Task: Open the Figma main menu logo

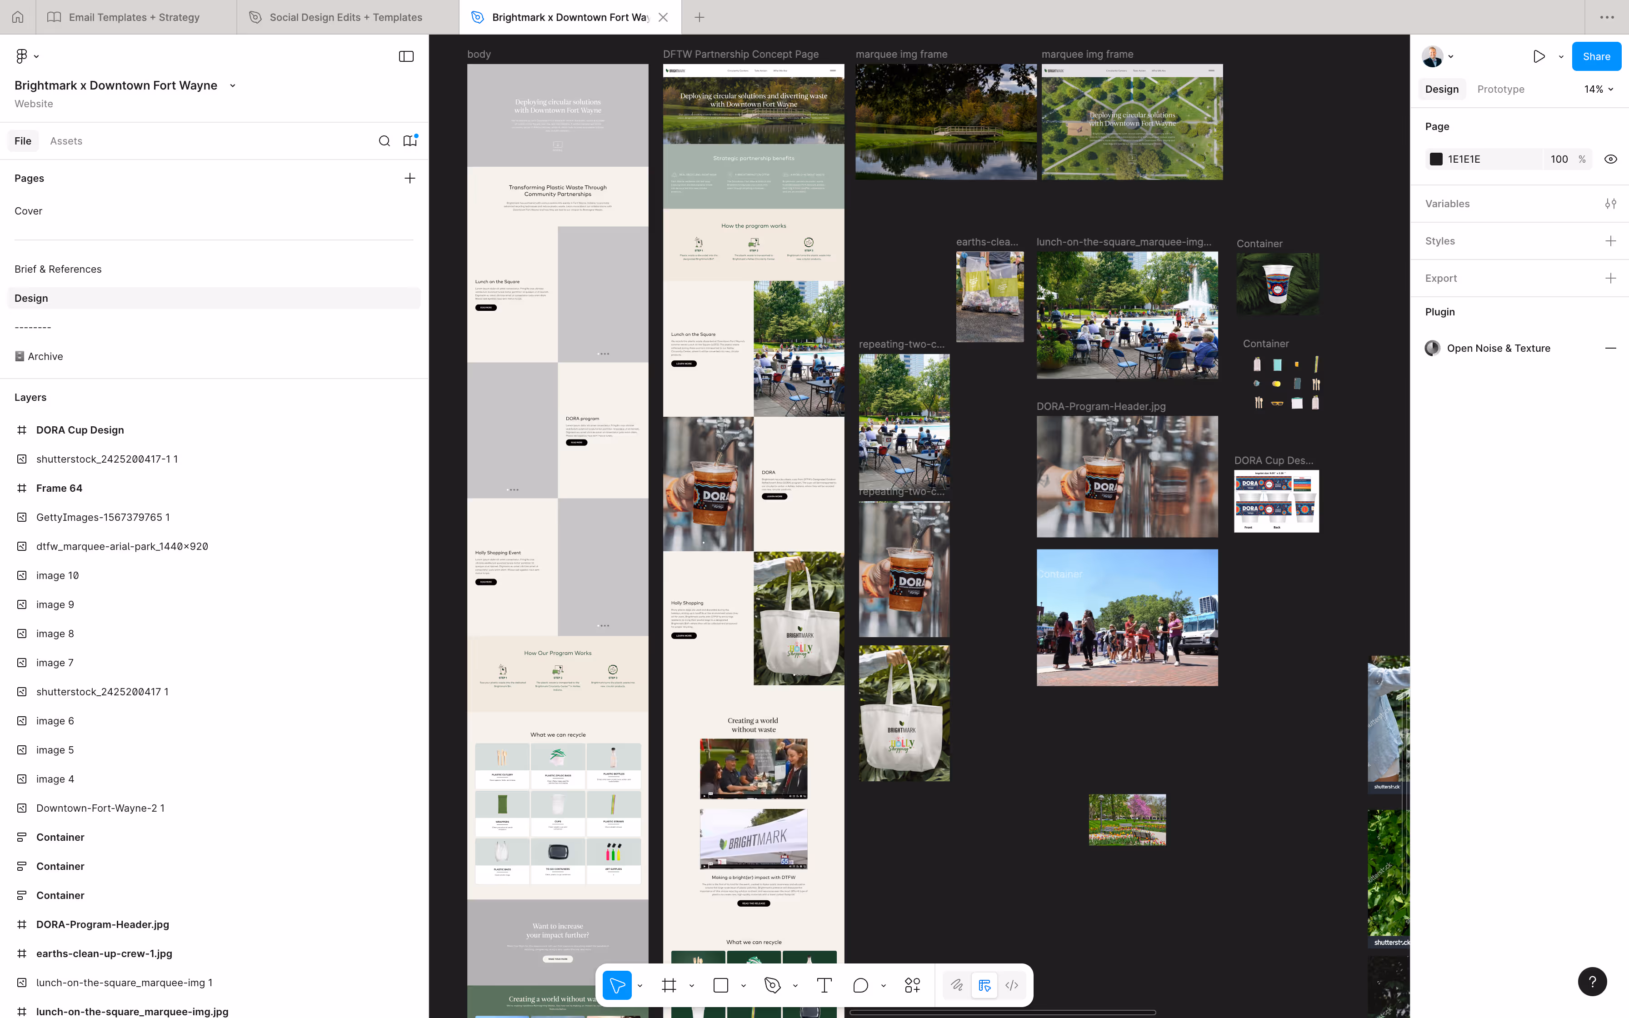Action: click(21, 56)
